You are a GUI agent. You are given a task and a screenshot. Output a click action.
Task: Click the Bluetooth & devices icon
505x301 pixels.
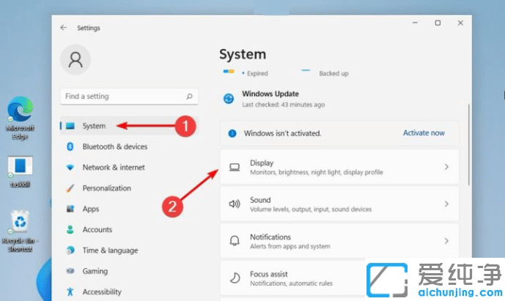click(x=70, y=146)
